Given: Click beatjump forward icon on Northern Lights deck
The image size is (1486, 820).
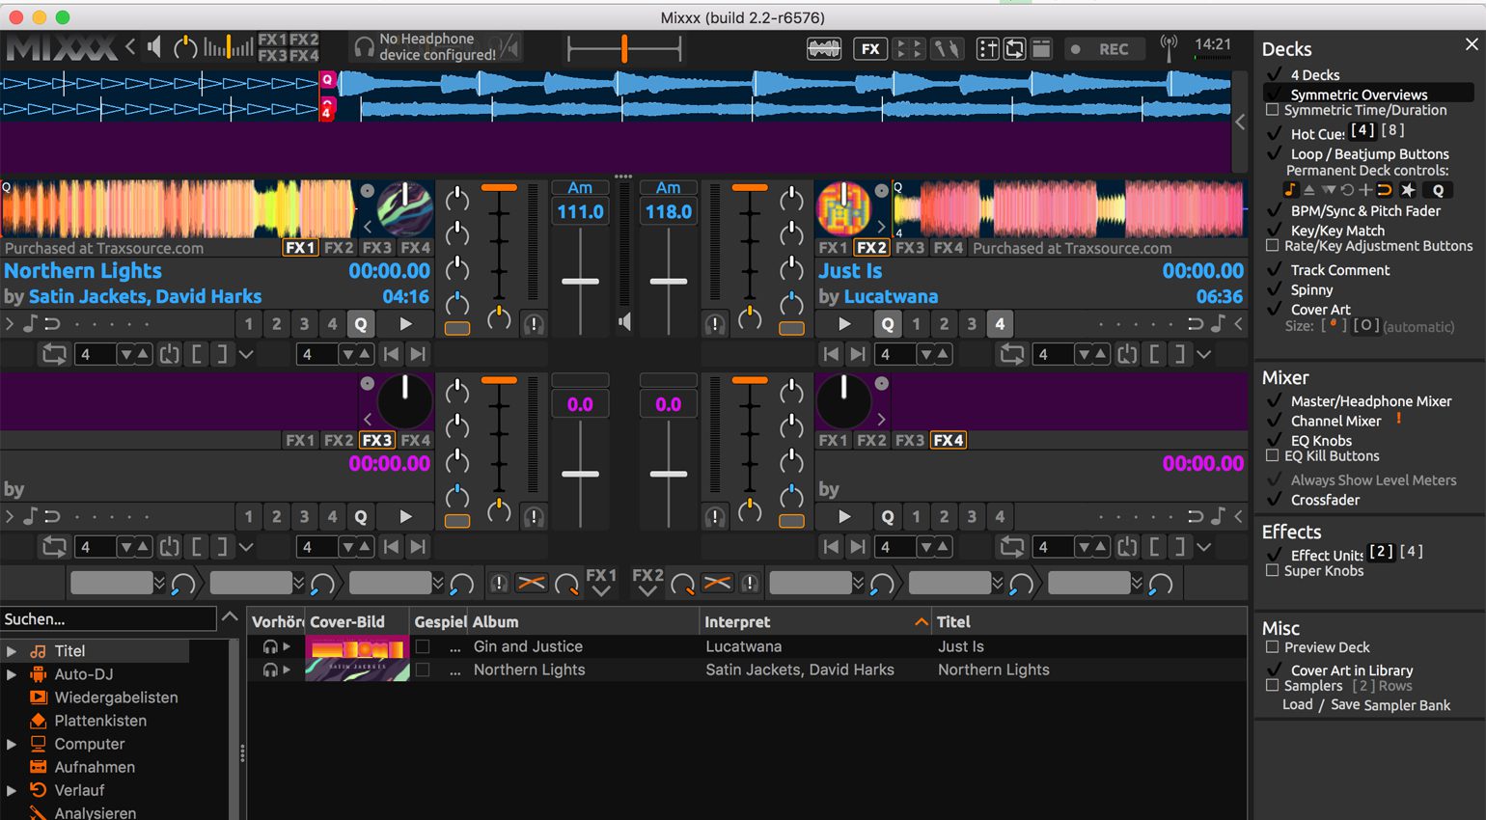Looking at the screenshot, I should [418, 354].
